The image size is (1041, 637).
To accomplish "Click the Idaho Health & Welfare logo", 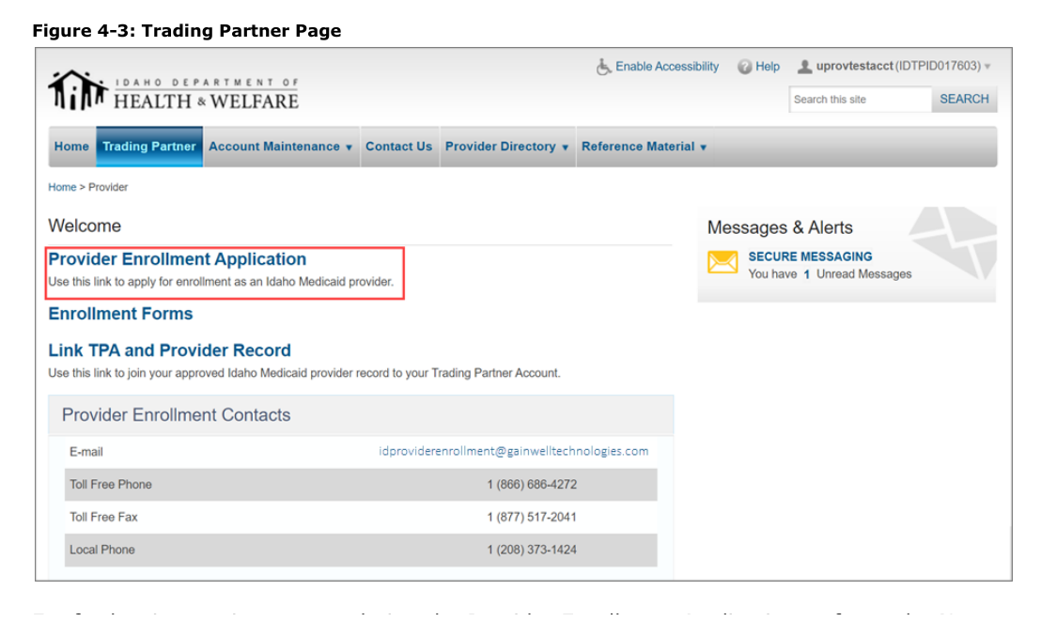I will [x=173, y=90].
